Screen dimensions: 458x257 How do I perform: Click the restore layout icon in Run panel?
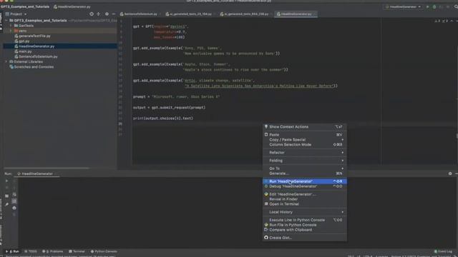[x=6, y=196]
